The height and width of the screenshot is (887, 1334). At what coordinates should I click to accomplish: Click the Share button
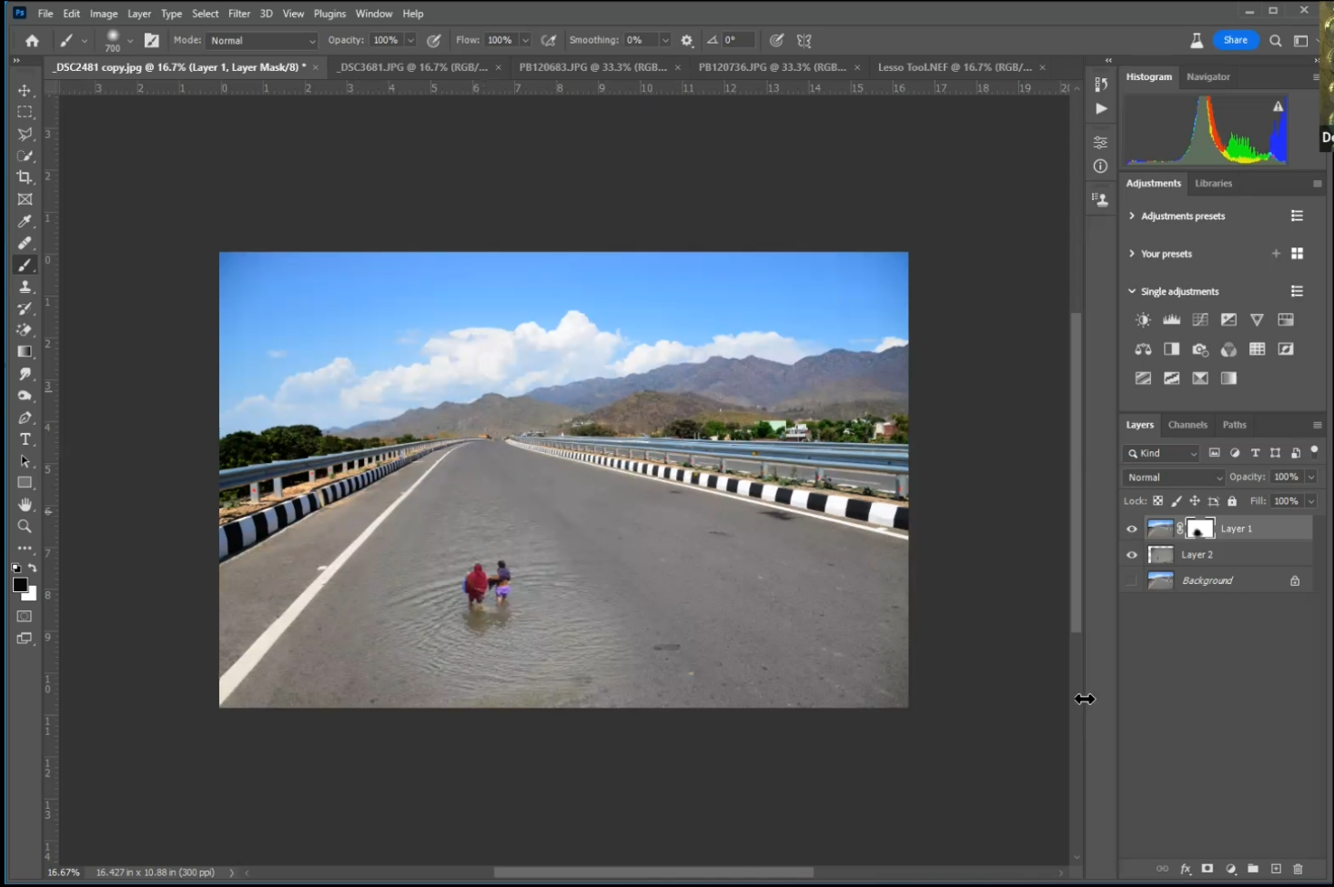tap(1235, 40)
